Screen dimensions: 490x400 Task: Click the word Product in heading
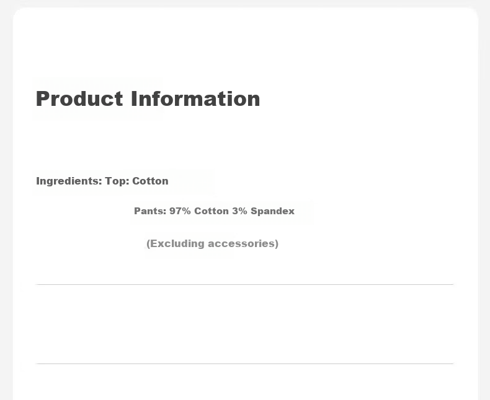tap(79, 99)
